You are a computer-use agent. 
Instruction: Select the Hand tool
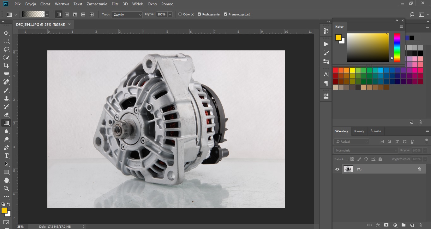pos(6,180)
